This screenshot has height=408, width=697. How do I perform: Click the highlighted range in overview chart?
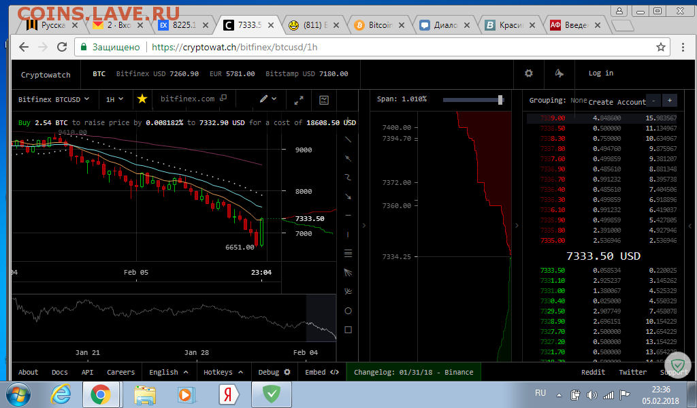pyautogui.click(x=321, y=318)
